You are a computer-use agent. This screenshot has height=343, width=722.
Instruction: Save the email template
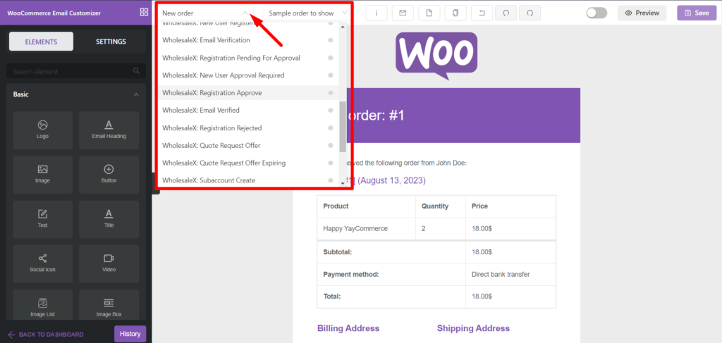tap(697, 13)
